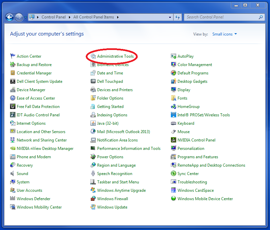
Task: Open Performance Information and Tools link
Action: tap(129, 148)
